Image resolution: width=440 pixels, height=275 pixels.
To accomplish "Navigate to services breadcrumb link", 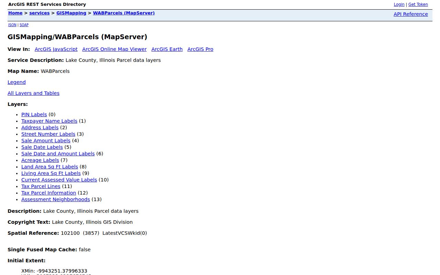I will click(40, 13).
